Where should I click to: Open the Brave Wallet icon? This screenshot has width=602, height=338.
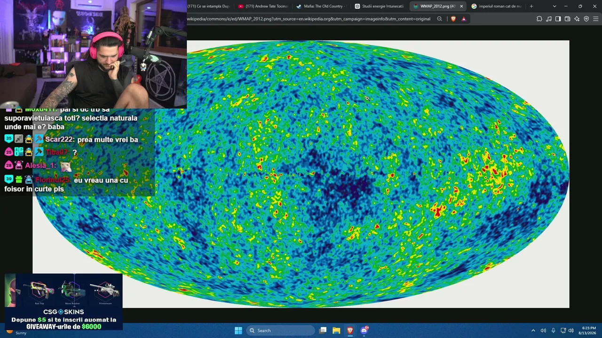tap(567, 19)
